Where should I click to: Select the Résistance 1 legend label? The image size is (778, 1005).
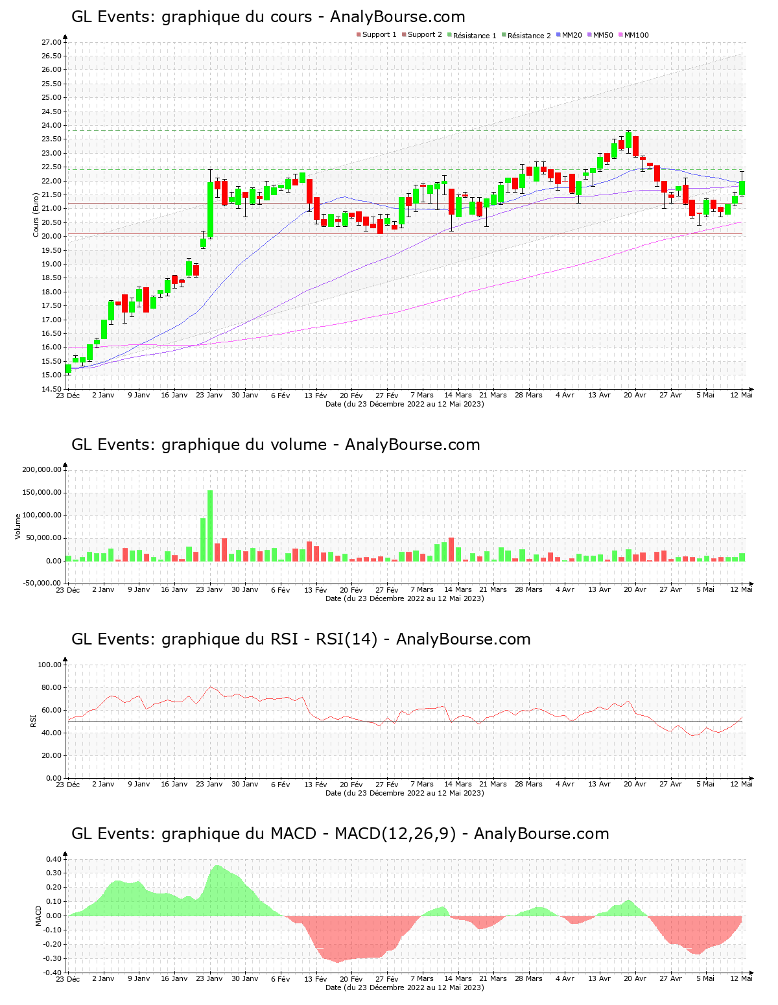475,35
